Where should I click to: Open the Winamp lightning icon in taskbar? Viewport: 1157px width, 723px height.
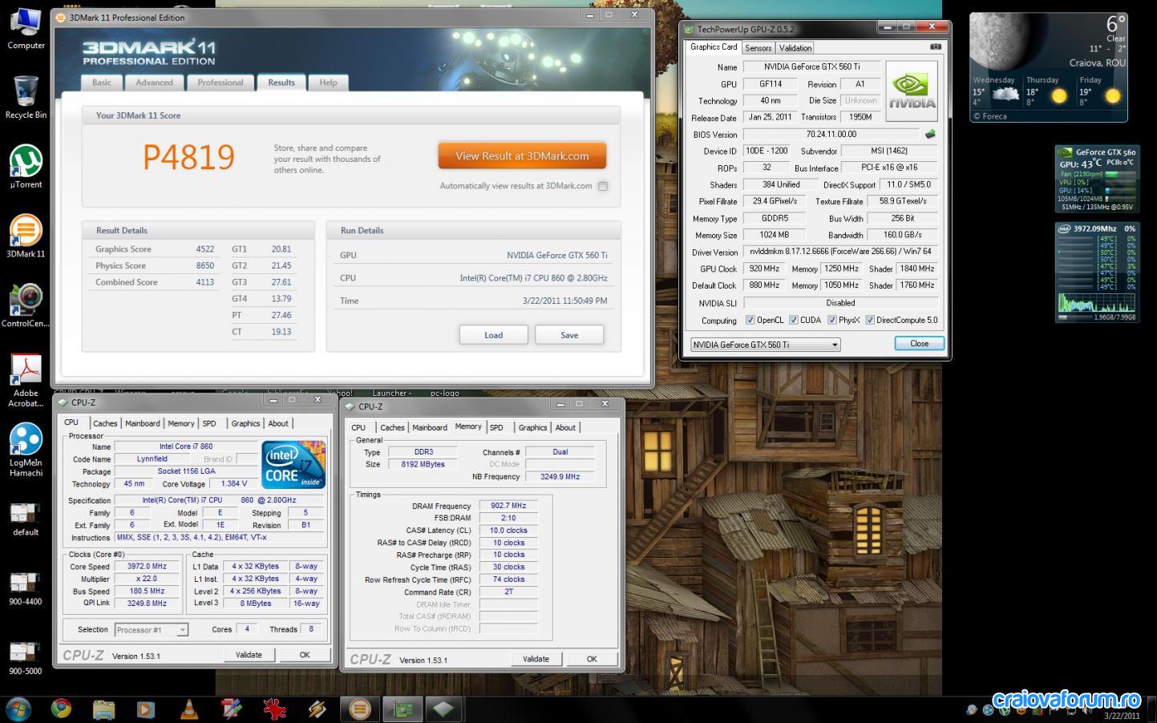[317, 709]
